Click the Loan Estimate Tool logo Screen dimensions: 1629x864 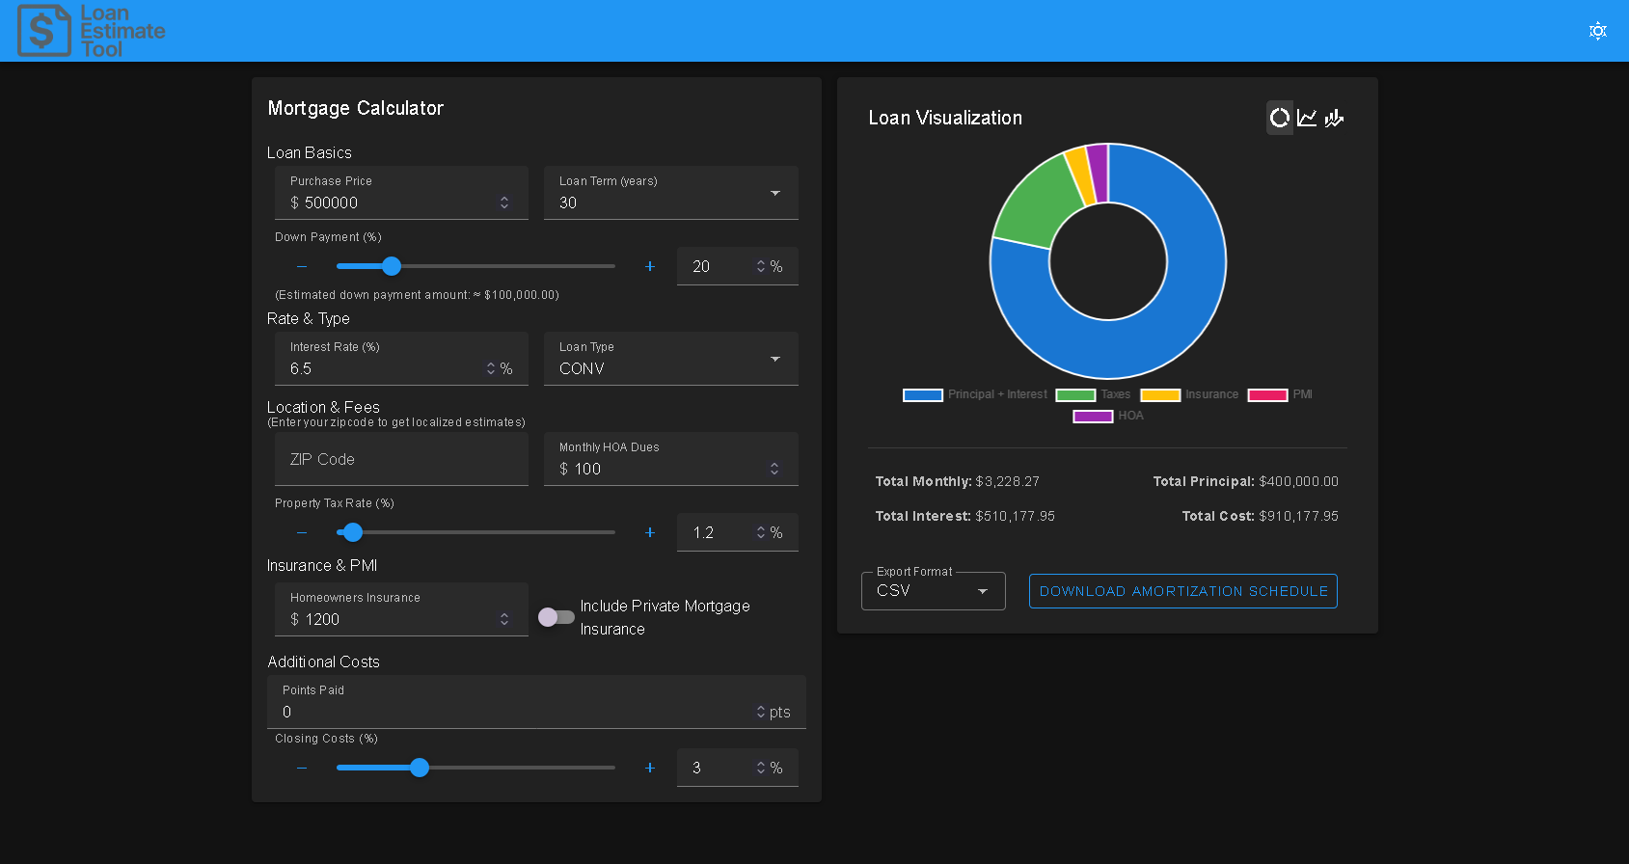[x=92, y=31]
